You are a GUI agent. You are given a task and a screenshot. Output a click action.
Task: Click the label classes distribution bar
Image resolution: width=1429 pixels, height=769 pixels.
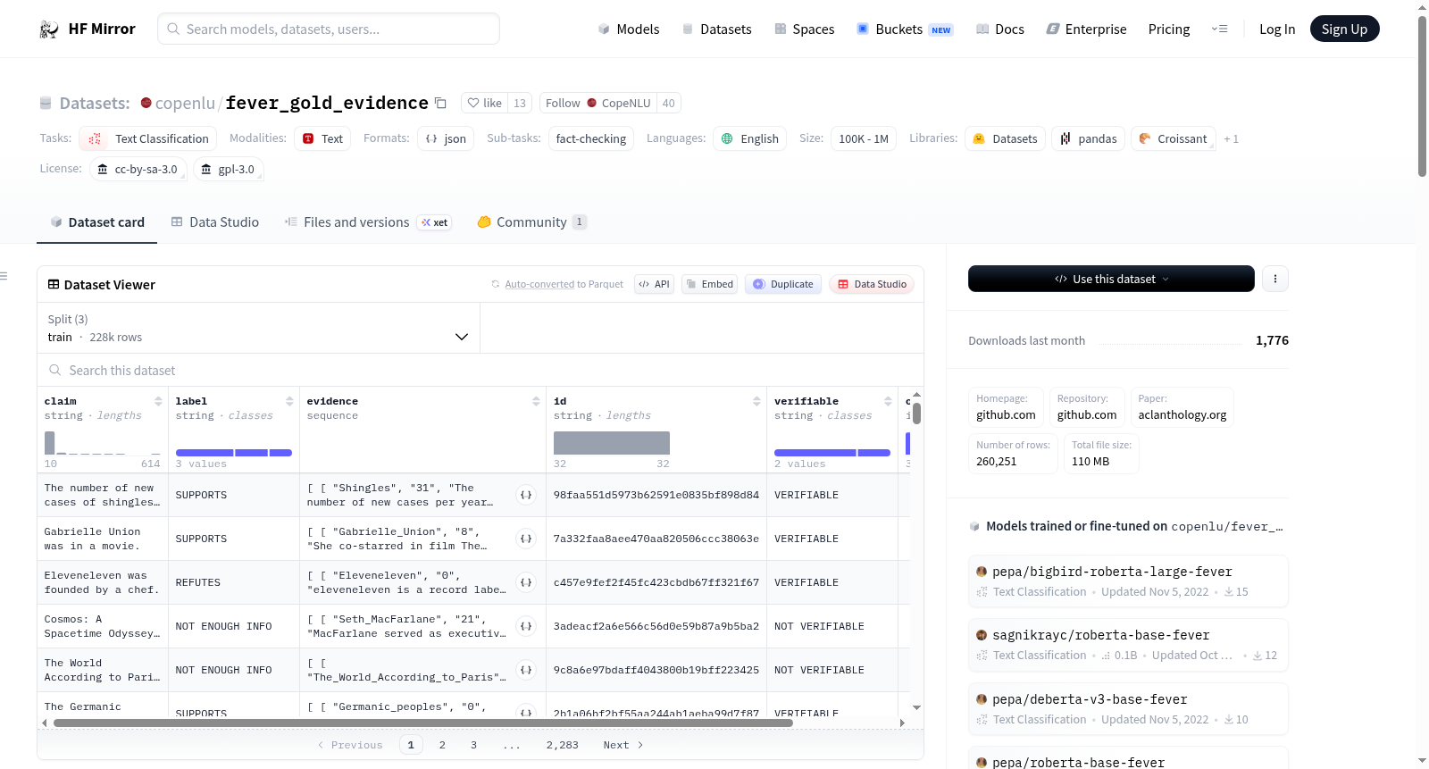coord(234,453)
